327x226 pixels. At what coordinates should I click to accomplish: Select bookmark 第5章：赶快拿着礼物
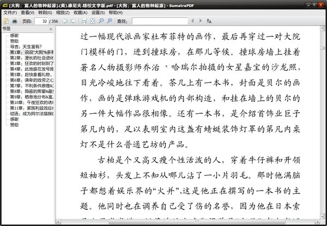tap(32, 75)
